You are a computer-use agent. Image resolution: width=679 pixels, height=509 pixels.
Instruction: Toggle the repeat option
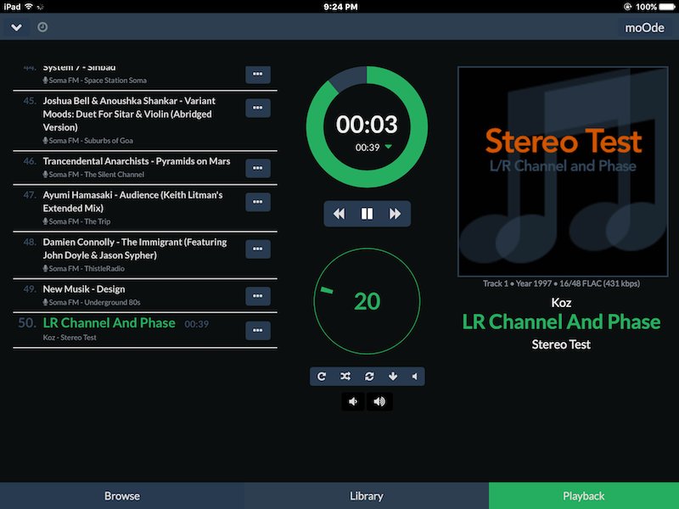tap(322, 377)
